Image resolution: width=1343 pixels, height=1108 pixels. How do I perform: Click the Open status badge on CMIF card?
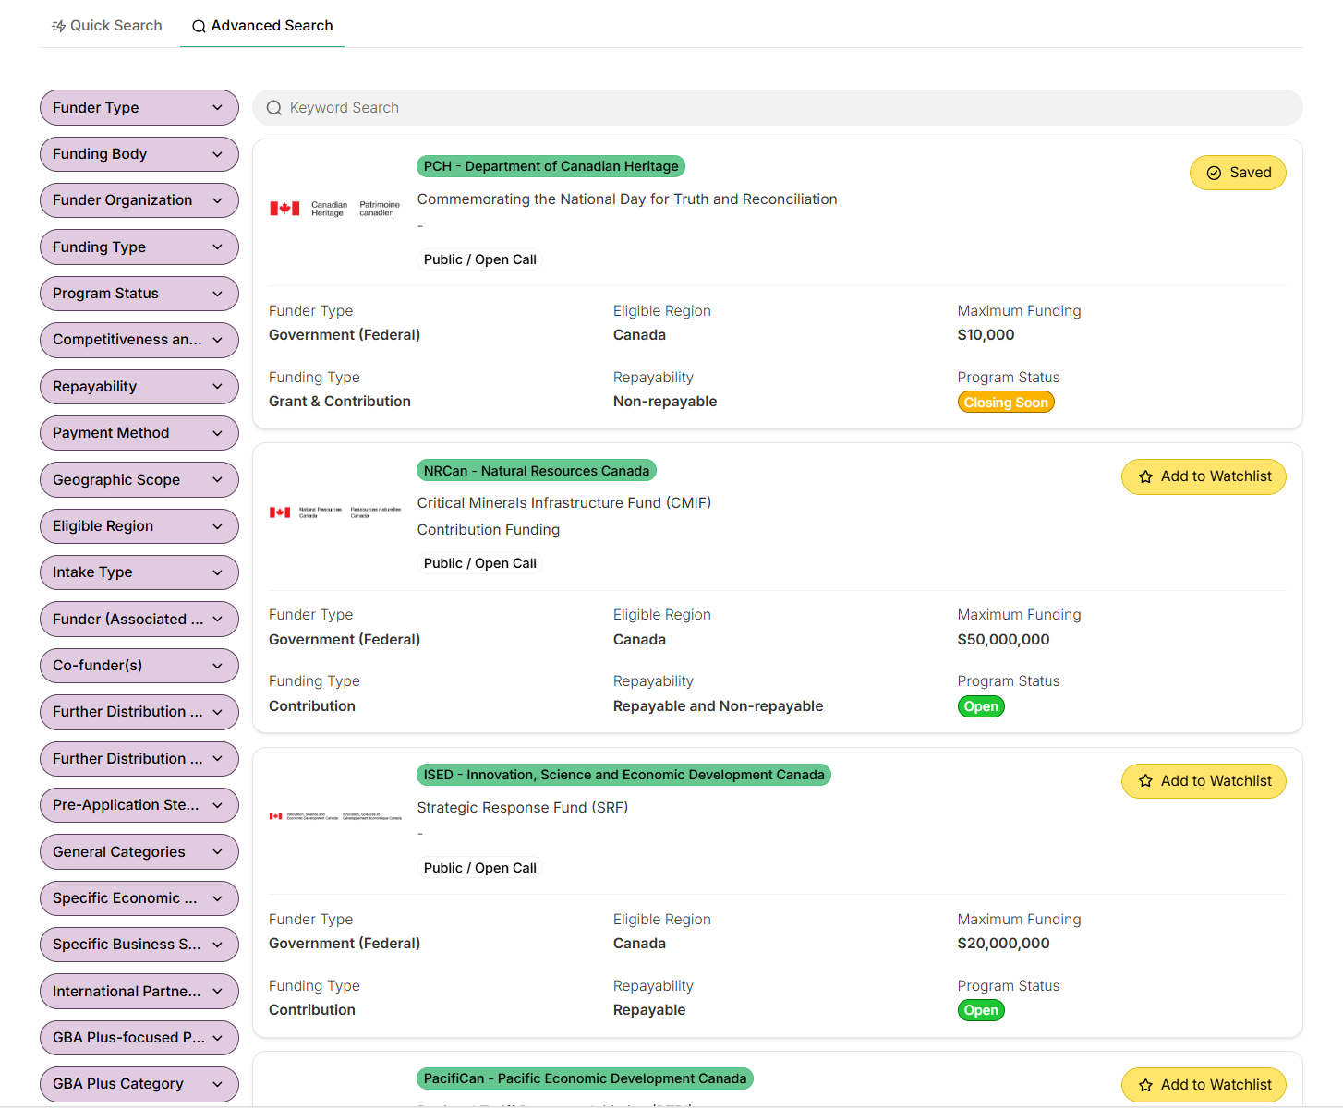[x=981, y=706]
